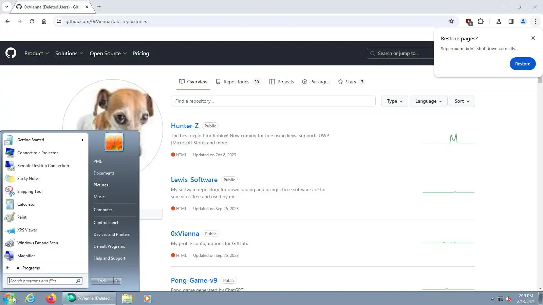Expand Getting Started submenu arrow

click(82, 140)
